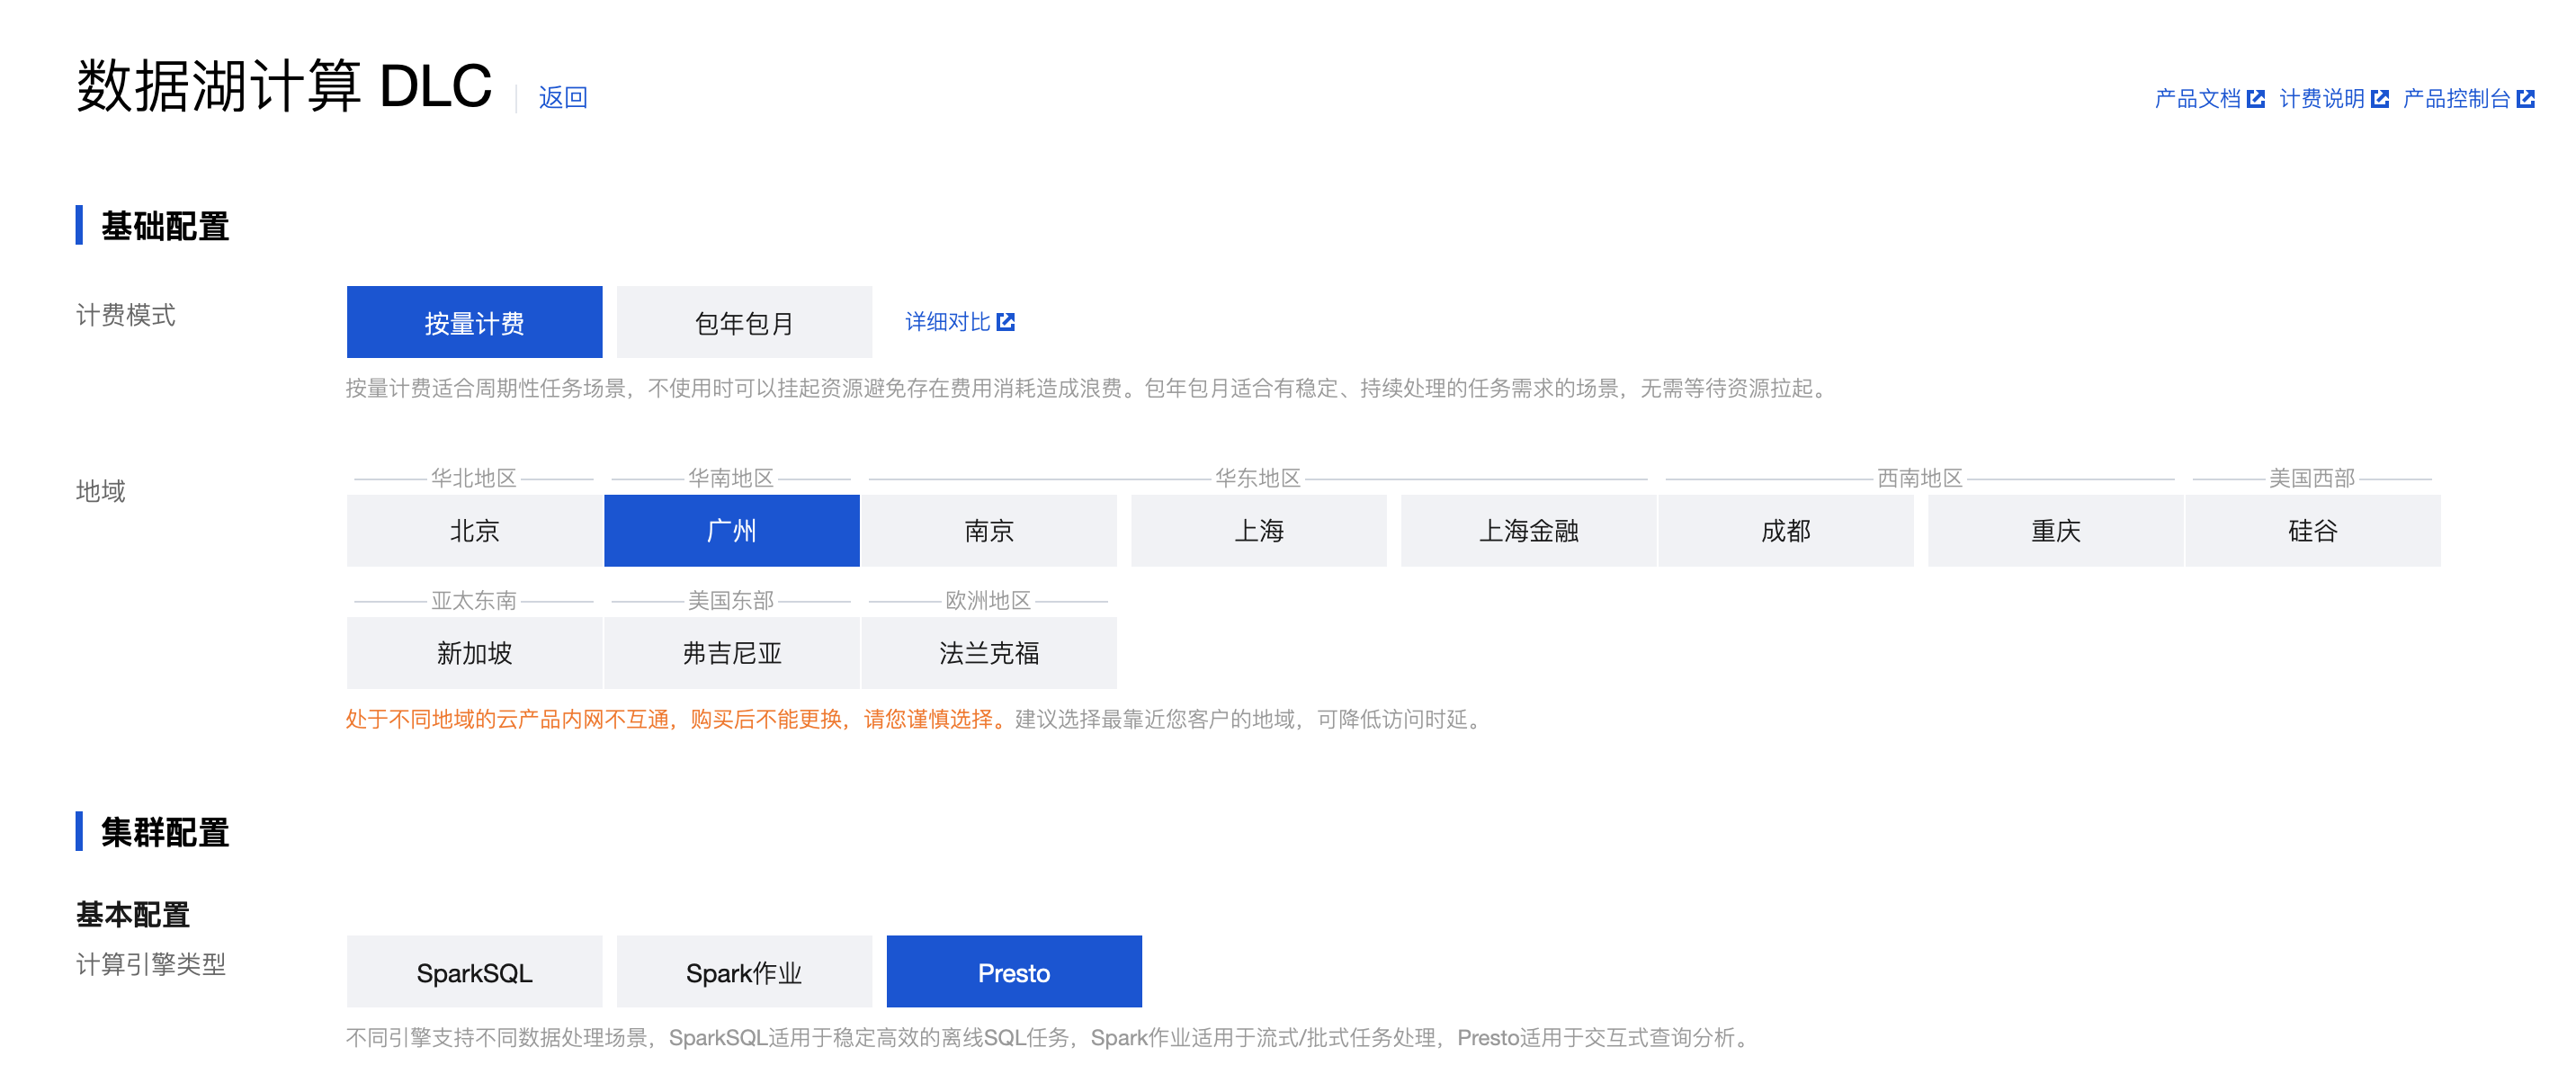
Task: Select Presto compute engine
Action: coord(1013,972)
